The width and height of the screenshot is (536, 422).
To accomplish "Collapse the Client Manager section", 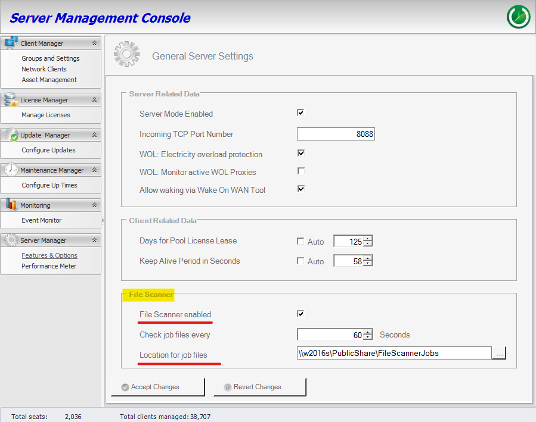I will 94,43.
